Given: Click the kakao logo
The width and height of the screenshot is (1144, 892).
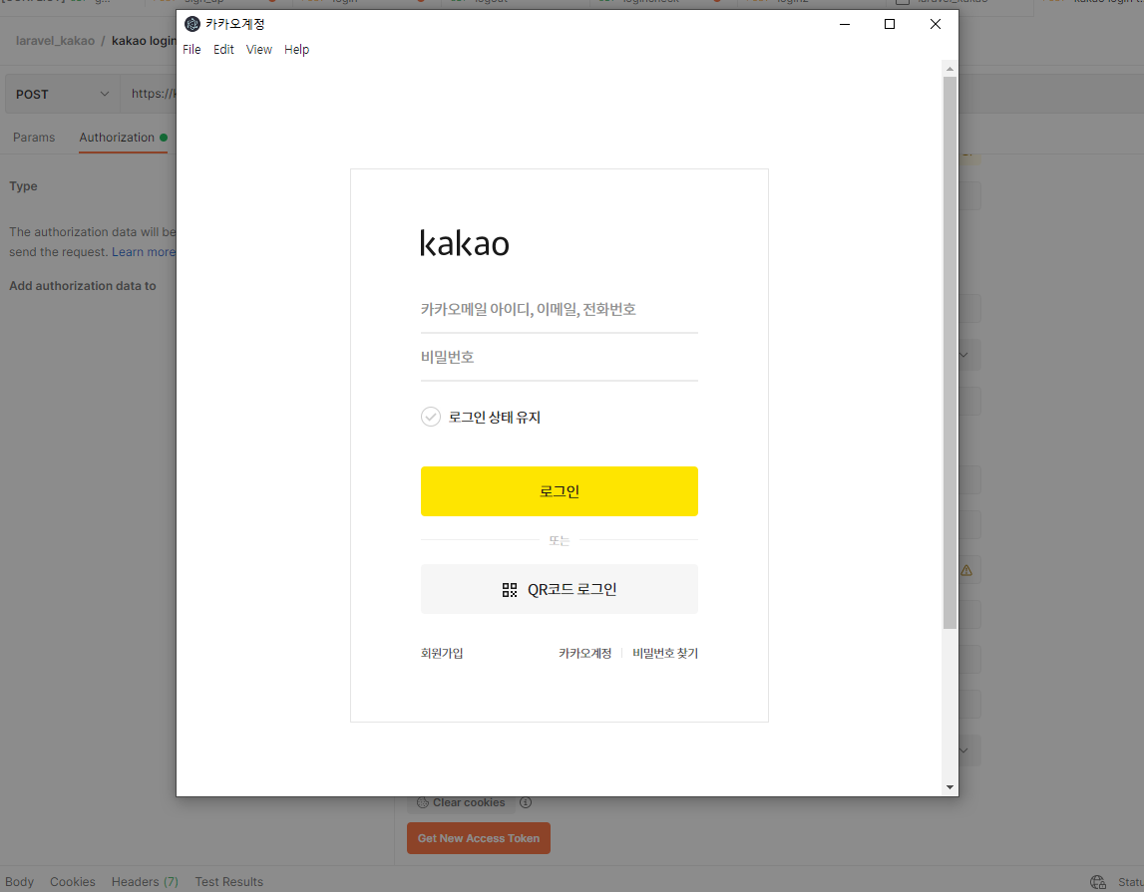Looking at the screenshot, I should [465, 243].
